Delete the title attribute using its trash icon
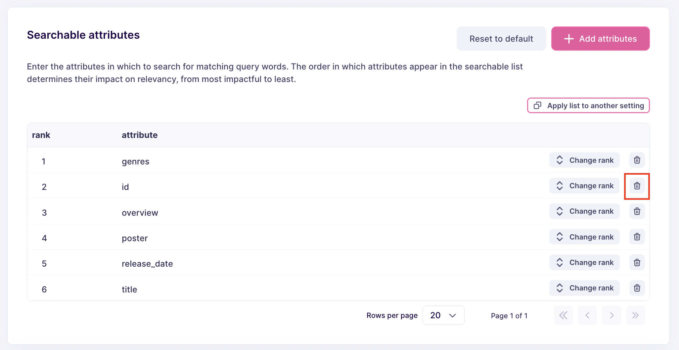This screenshot has height=350, width=679. (637, 288)
